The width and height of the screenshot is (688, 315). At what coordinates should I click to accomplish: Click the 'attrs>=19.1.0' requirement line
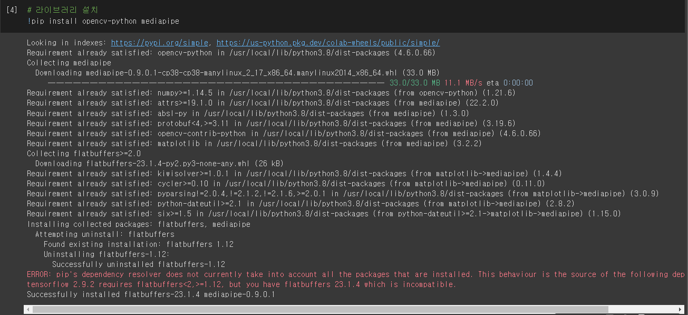(263, 103)
